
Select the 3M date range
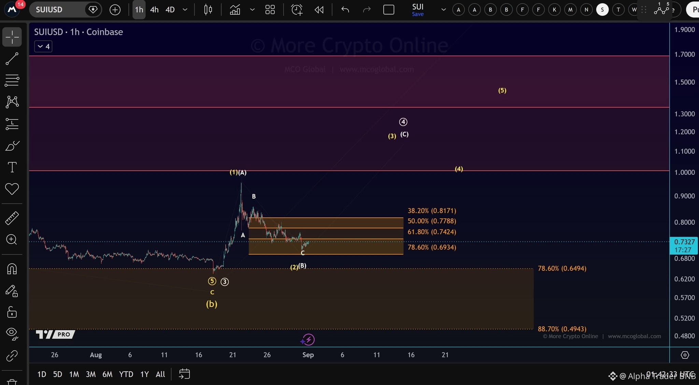tap(90, 374)
